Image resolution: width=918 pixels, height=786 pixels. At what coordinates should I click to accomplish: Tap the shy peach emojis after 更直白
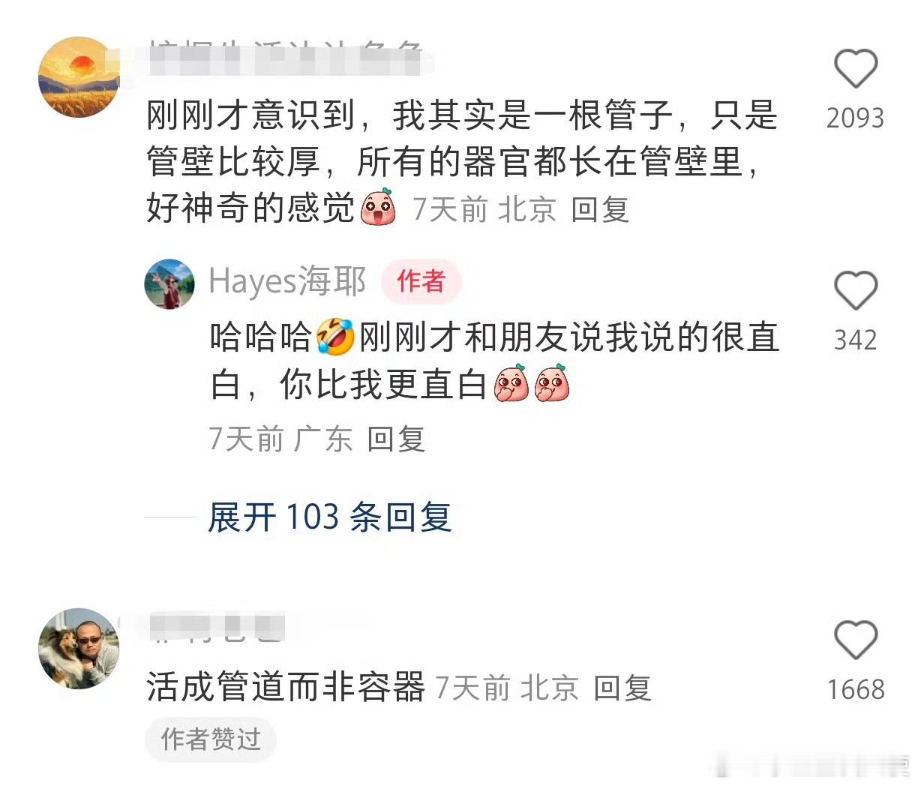[x=532, y=383]
